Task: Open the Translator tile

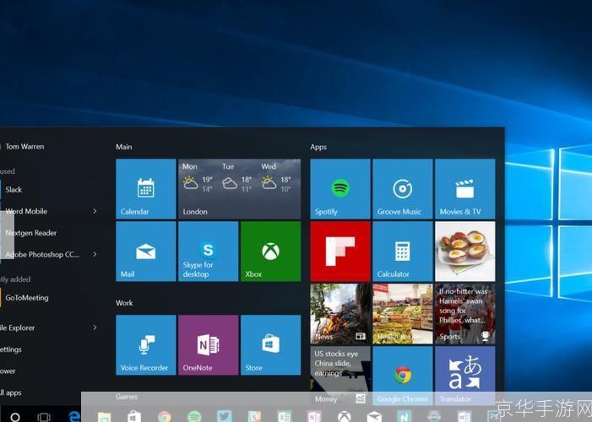Action: point(465,376)
